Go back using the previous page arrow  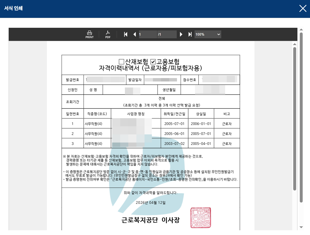click(135, 34)
